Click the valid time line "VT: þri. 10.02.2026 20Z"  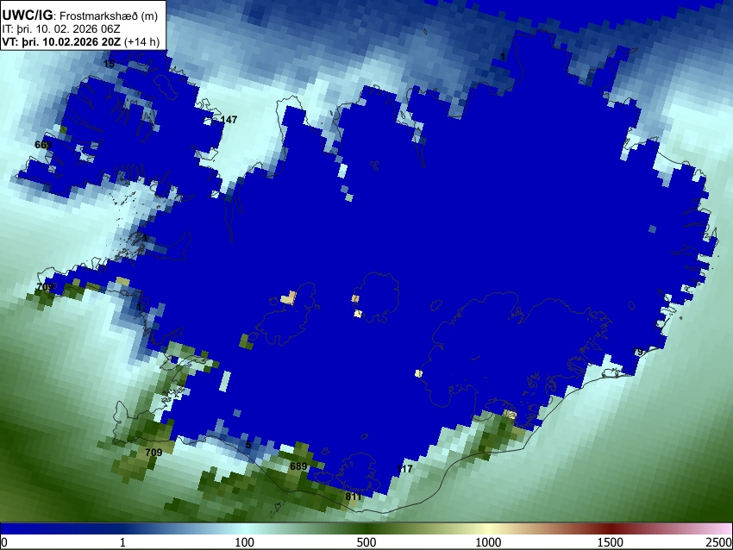coord(61,41)
